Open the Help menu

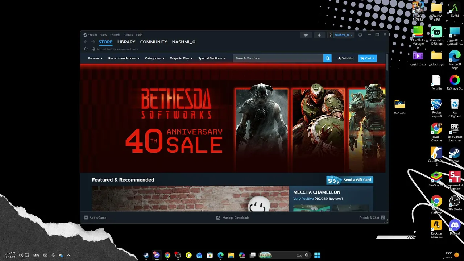pos(139,35)
